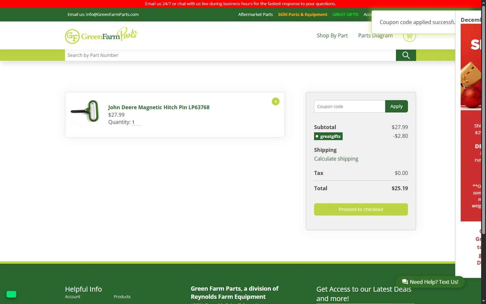Select the item price $27.99 under product title

(x=116, y=115)
